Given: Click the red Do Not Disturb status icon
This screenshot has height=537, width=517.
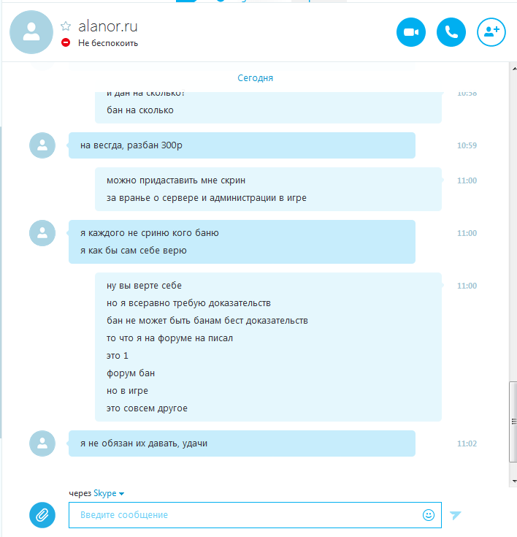Looking at the screenshot, I should (x=66, y=43).
